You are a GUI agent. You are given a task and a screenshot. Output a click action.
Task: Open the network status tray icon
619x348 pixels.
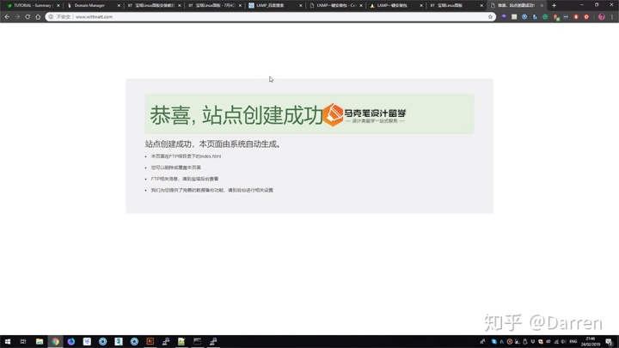pyautogui.click(x=556, y=341)
